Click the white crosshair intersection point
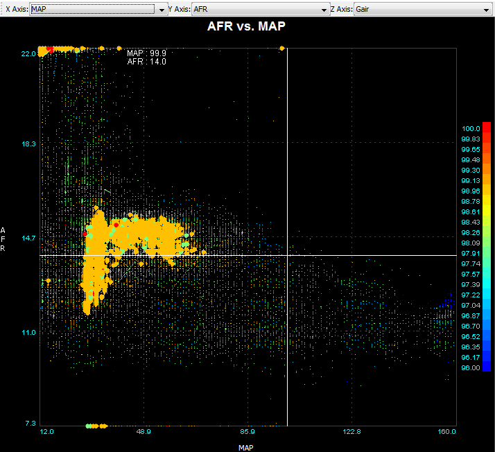 [287, 255]
